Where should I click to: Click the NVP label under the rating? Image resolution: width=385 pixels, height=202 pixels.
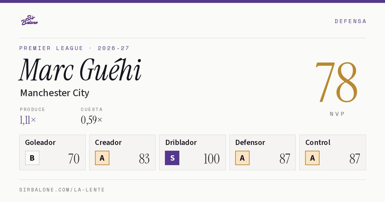pos(337,114)
